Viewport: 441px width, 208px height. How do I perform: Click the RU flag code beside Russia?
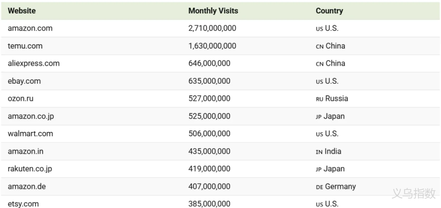point(319,99)
